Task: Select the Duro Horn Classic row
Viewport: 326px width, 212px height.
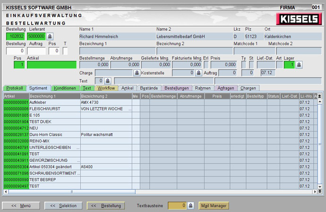Action: click(x=160, y=135)
